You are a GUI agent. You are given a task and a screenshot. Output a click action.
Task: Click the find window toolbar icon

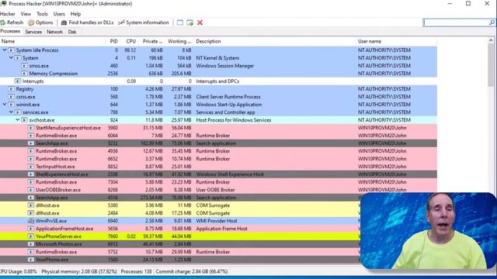point(180,22)
